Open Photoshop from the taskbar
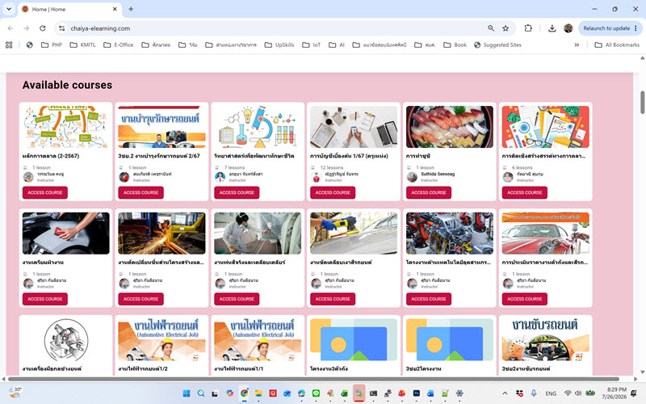 (417, 393)
